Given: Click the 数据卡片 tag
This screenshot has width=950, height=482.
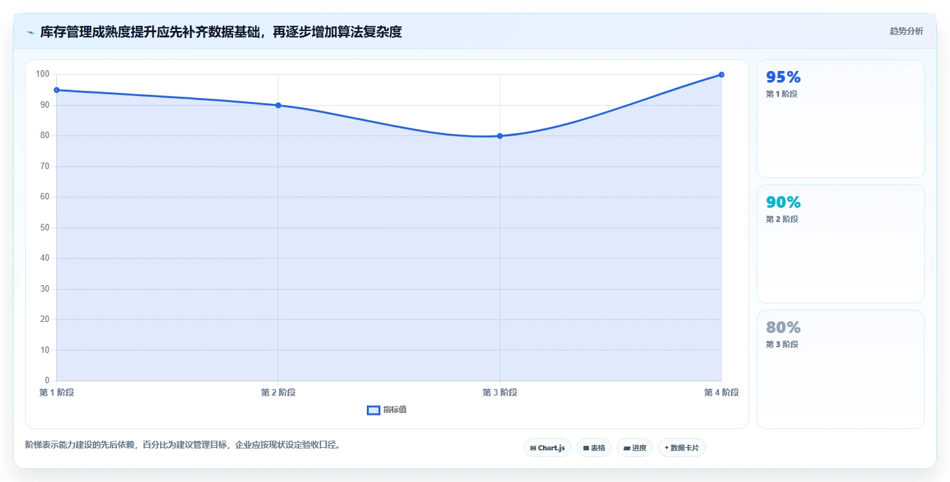Looking at the screenshot, I should coord(682,448).
